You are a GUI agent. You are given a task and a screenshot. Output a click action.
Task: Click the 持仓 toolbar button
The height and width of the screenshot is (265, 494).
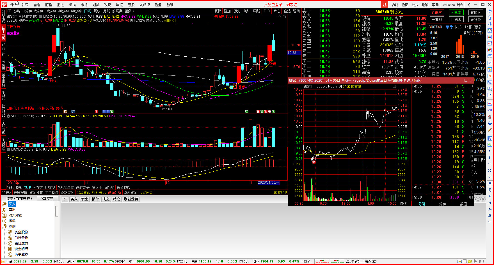117,199
